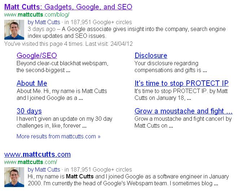
Task: Open 'It's time to stop PROTECT IP' link
Action: pos(181,83)
